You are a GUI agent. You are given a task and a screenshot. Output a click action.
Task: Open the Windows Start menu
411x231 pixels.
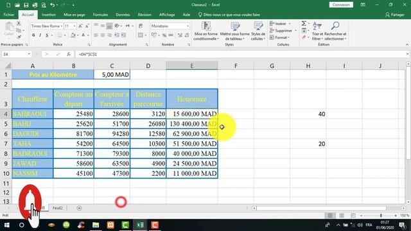click(7, 225)
